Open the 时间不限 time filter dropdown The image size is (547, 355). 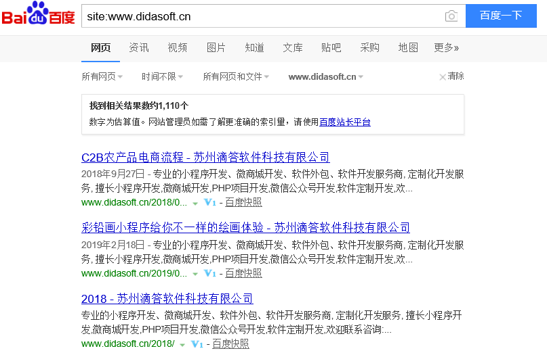[162, 76]
